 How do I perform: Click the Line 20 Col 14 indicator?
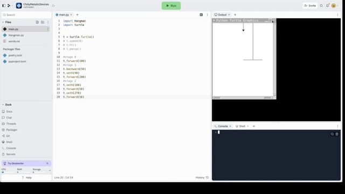coord(64,177)
